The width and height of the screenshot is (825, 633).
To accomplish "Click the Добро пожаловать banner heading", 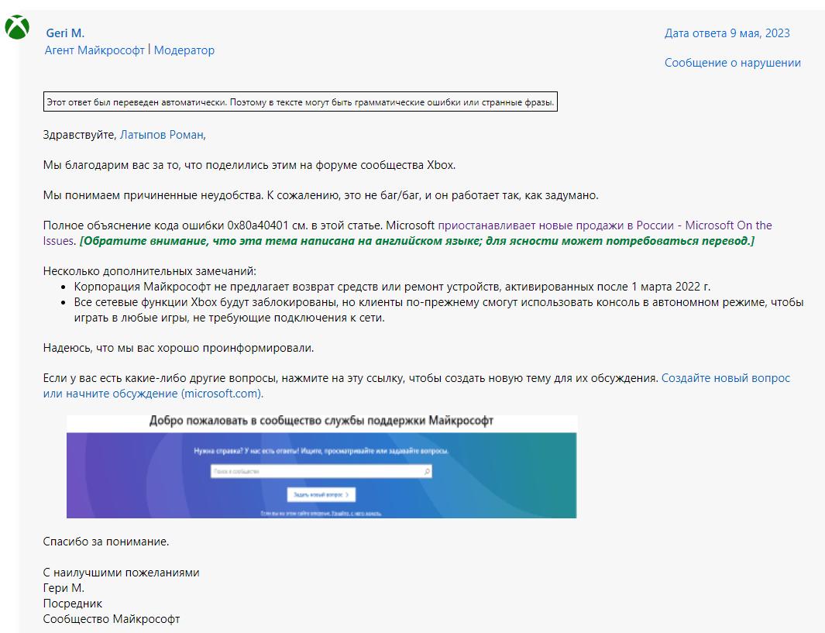I will tap(321, 421).
